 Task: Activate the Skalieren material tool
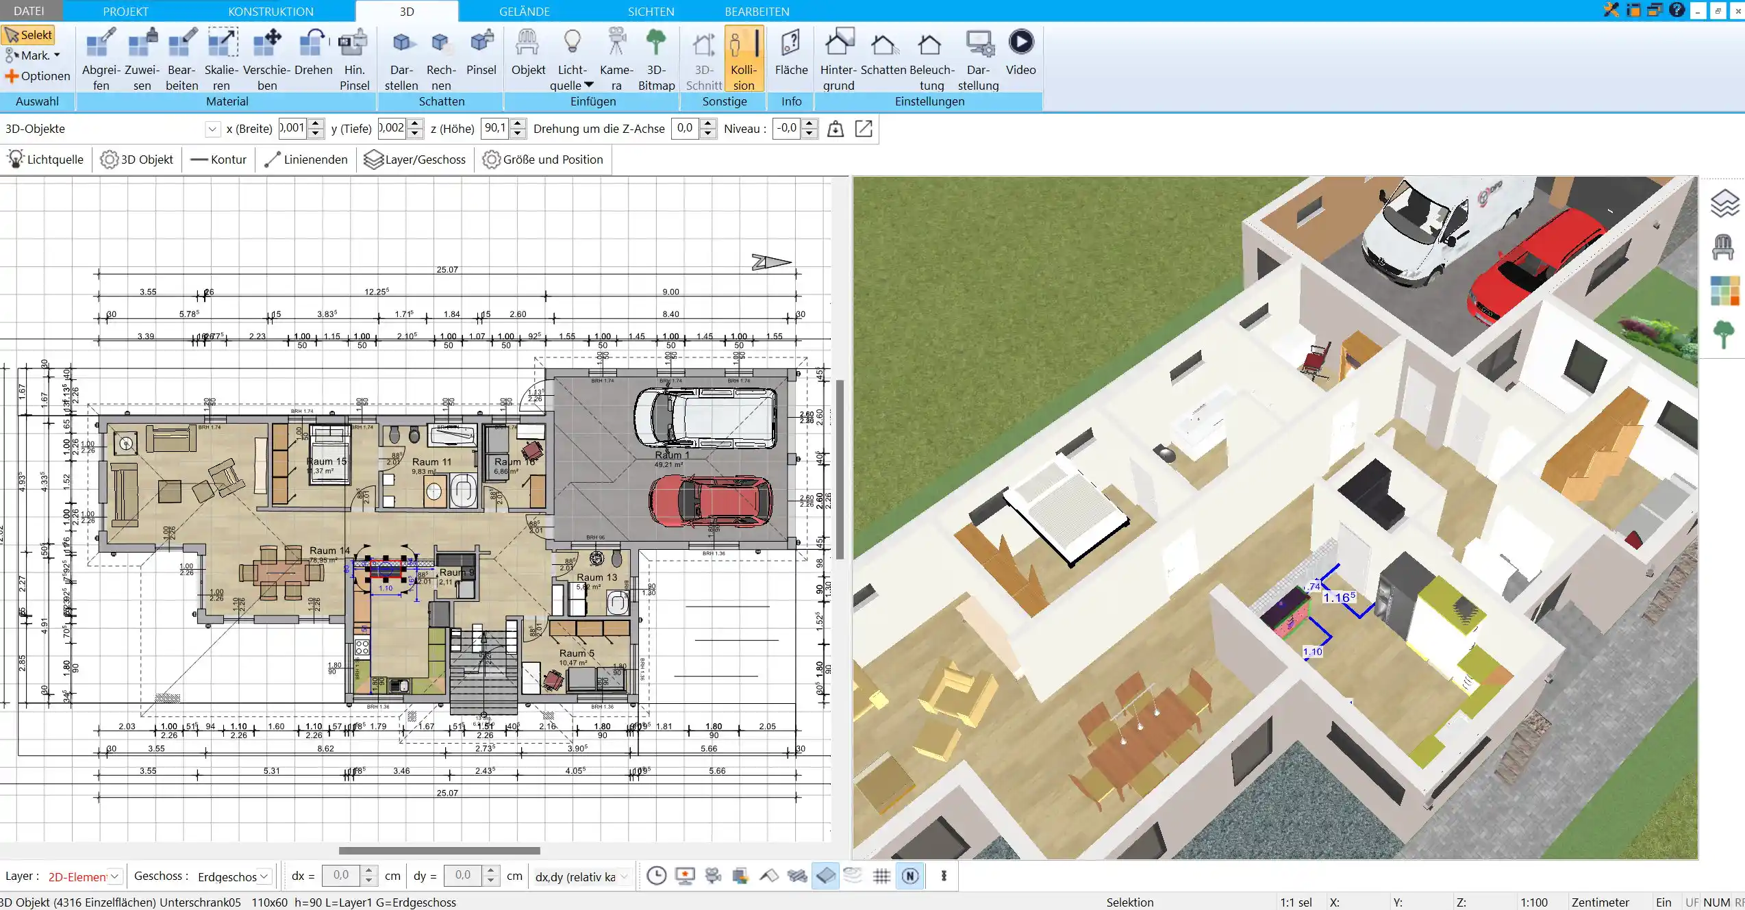pyautogui.click(x=222, y=59)
